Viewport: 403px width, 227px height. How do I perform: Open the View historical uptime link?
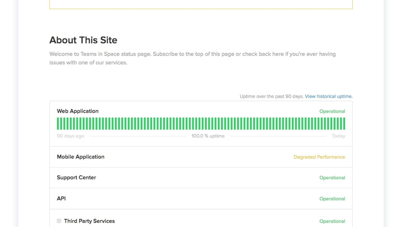coord(328,96)
